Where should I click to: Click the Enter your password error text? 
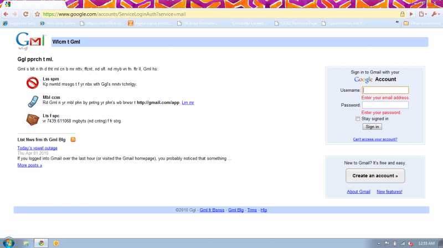[381, 113]
